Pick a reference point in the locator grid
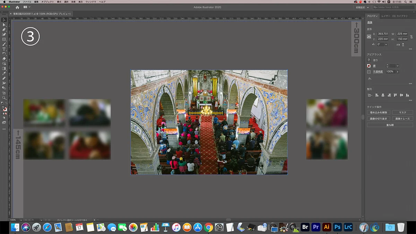The width and height of the screenshot is (416, 234). click(x=369, y=36)
